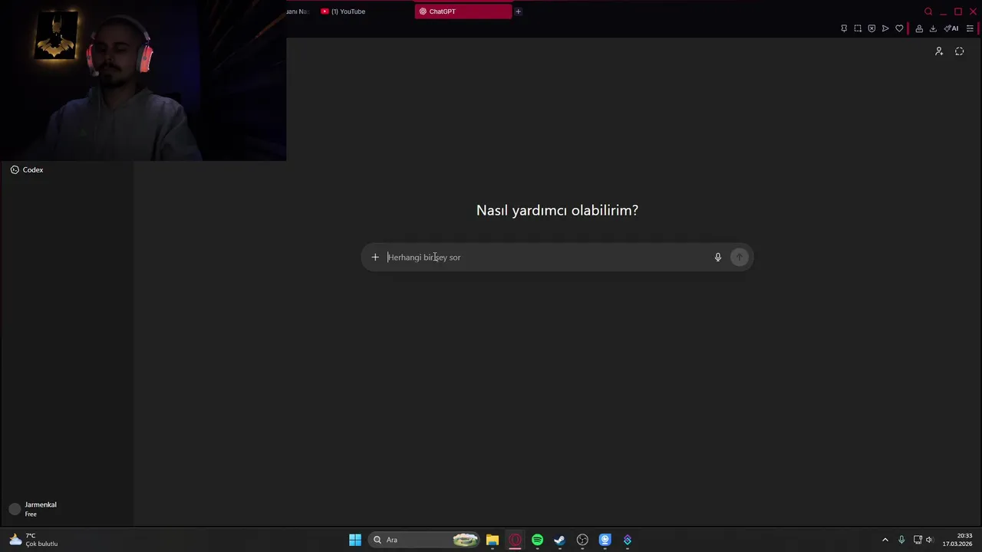Launch Steam from the taskbar
The height and width of the screenshot is (552, 982).
pos(559,540)
